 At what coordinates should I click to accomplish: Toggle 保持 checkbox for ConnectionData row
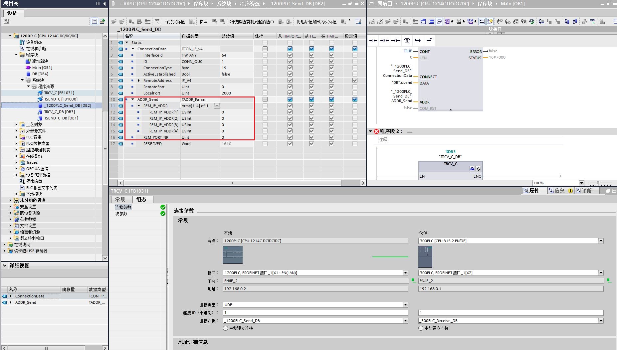tap(265, 49)
